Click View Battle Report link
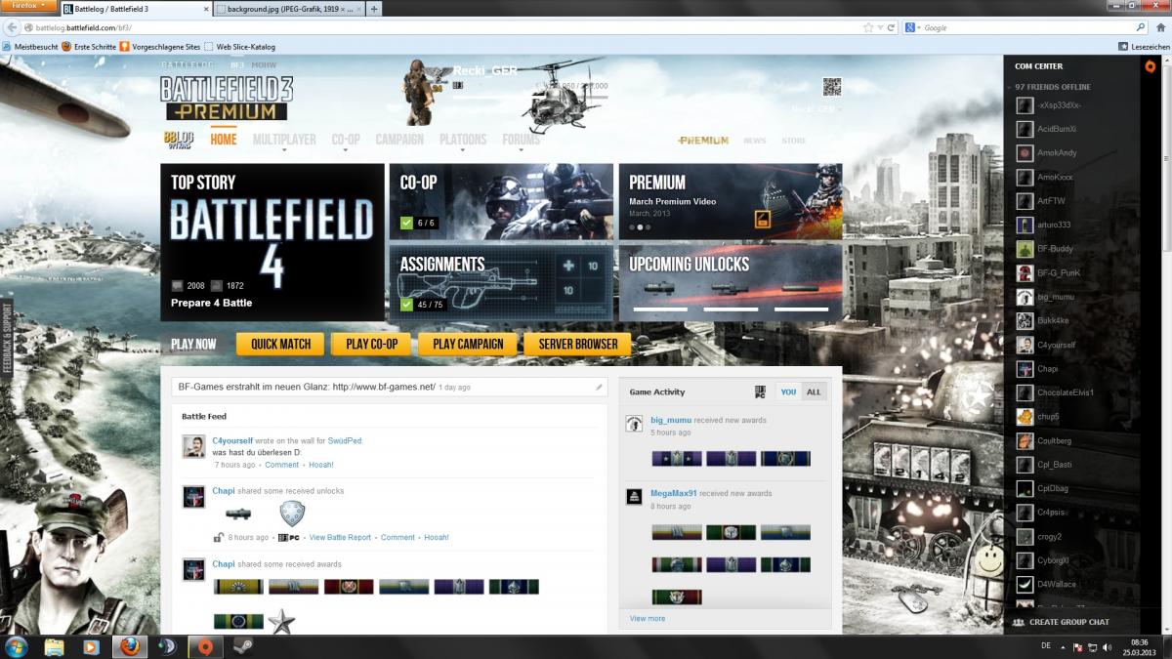Viewport: 1172px width, 659px height. pos(340,538)
